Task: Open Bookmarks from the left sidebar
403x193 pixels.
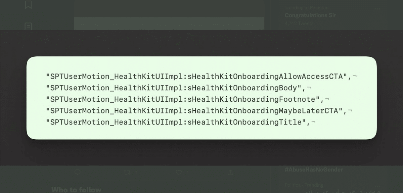Action: (x=29, y=5)
